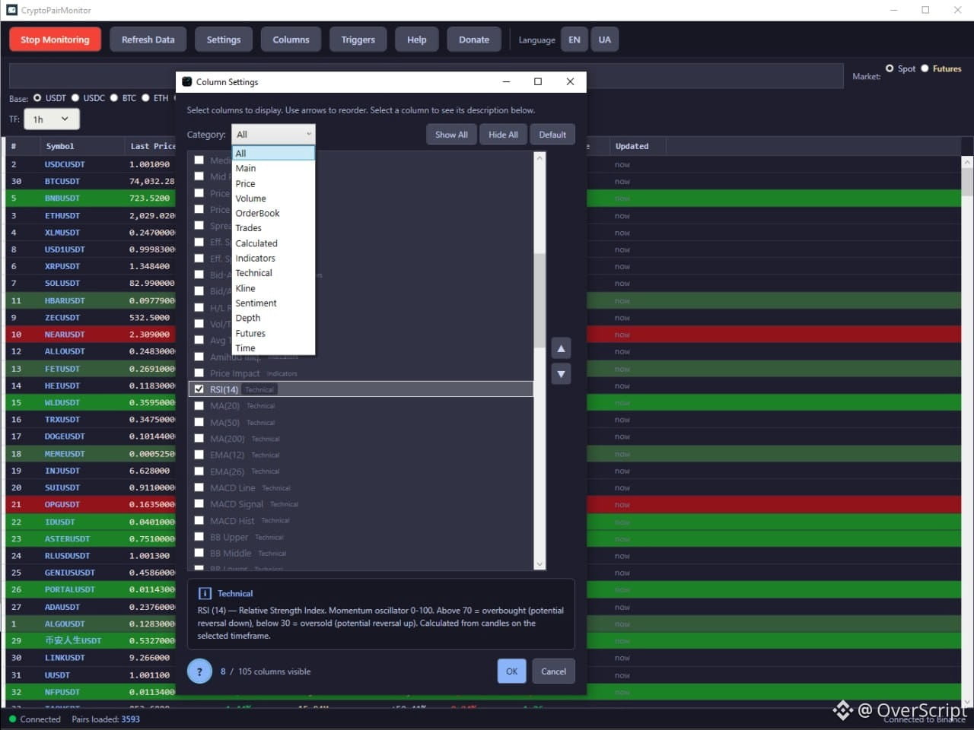Collapse the Category combo box

click(274, 135)
